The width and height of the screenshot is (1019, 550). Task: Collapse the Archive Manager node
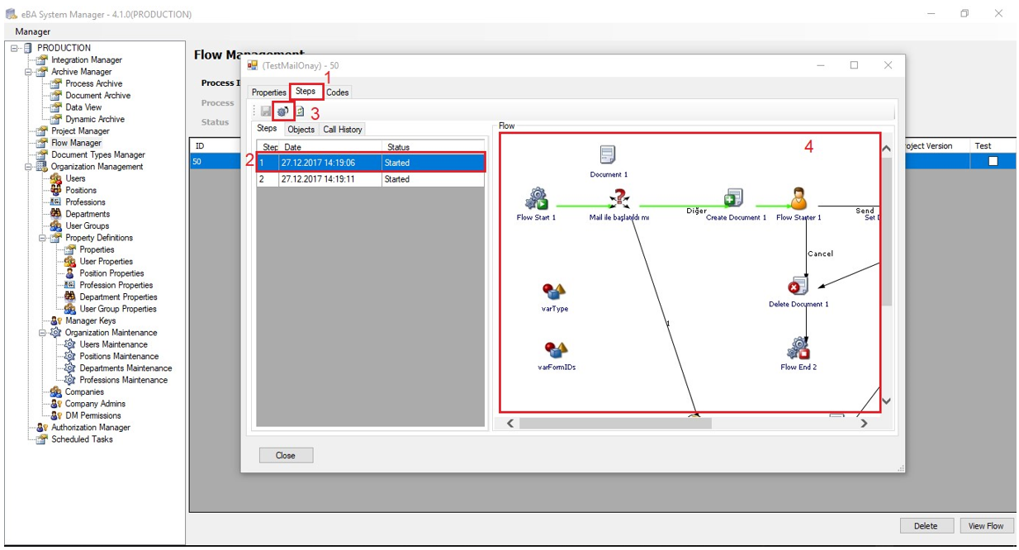(29, 72)
